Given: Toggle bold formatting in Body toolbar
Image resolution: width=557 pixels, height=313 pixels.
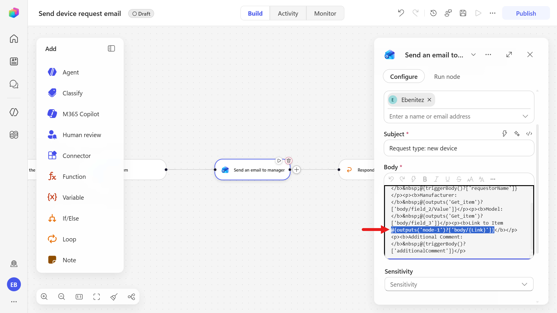Looking at the screenshot, I should click(x=425, y=179).
